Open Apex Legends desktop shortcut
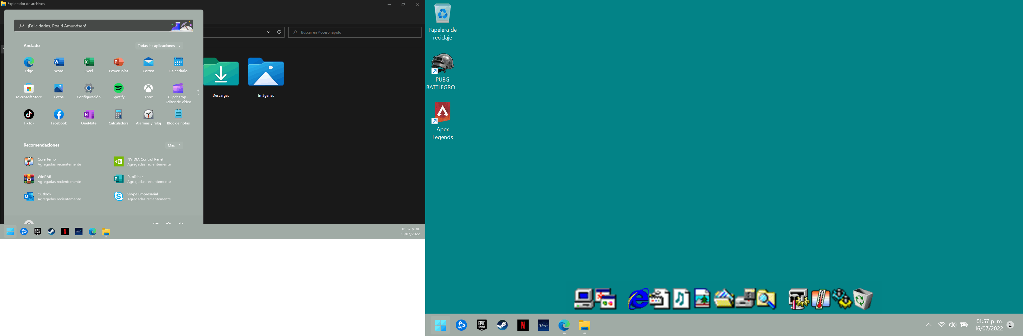This screenshot has height=336, width=1023. (x=442, y=119)
